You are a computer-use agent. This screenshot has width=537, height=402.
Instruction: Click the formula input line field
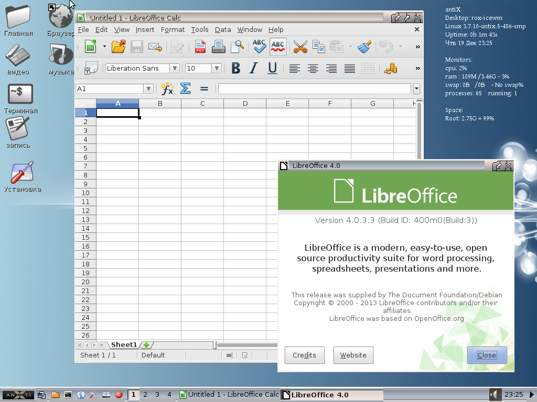(315, 89)
